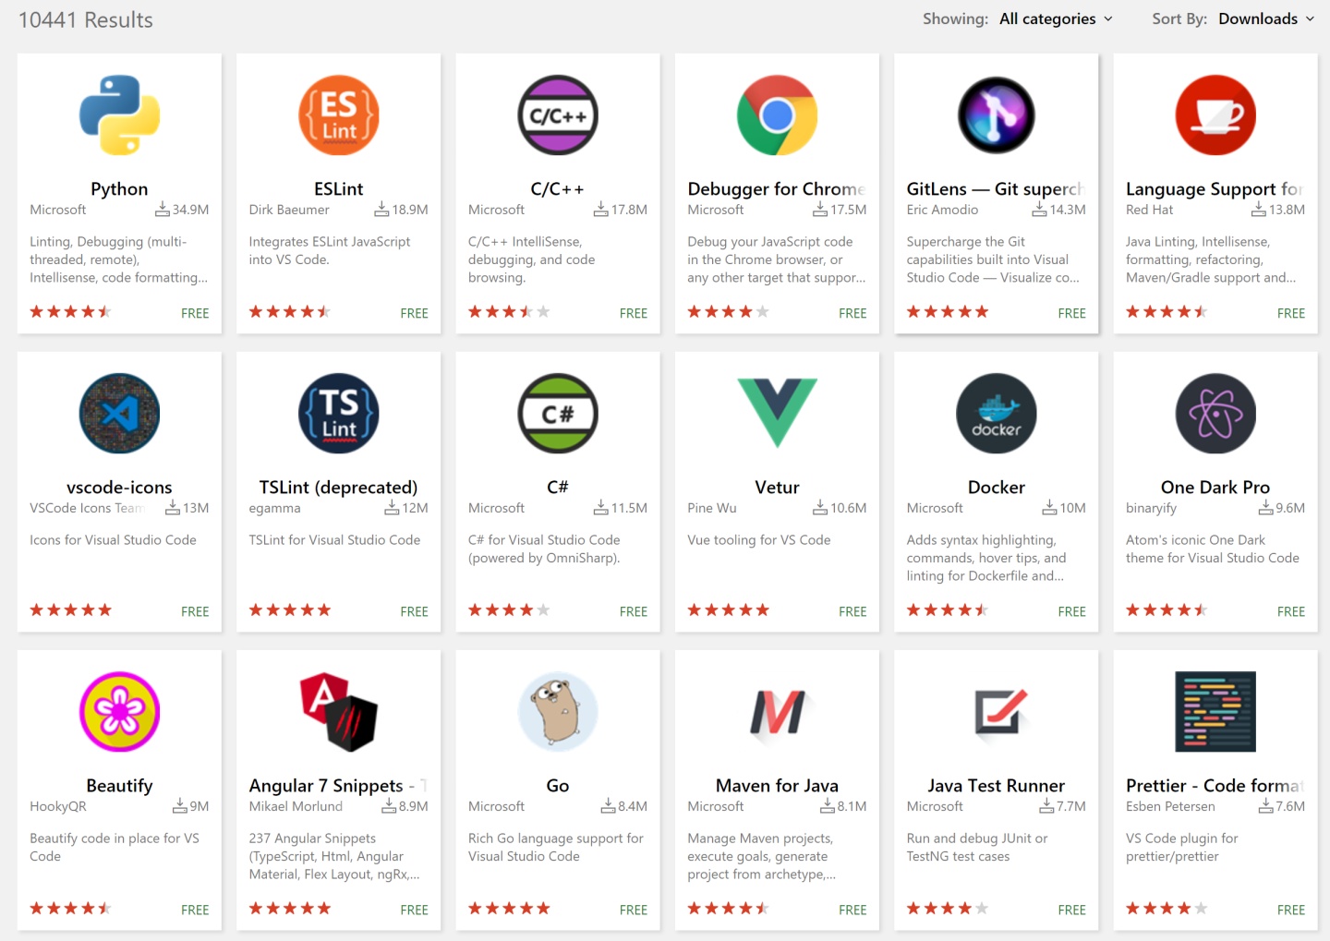Click the 10441 Results heading
The image size is (1330, 941).
86,19
